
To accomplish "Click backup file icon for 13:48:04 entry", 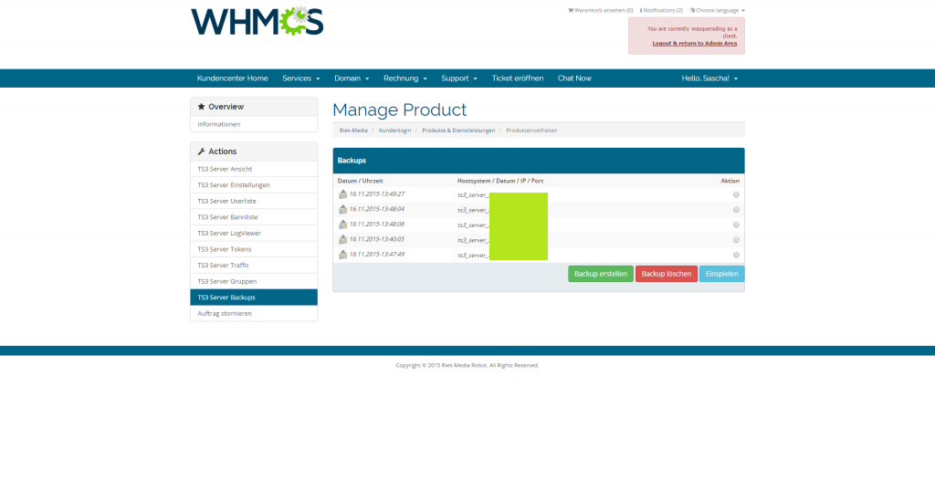I will (342, 209).
